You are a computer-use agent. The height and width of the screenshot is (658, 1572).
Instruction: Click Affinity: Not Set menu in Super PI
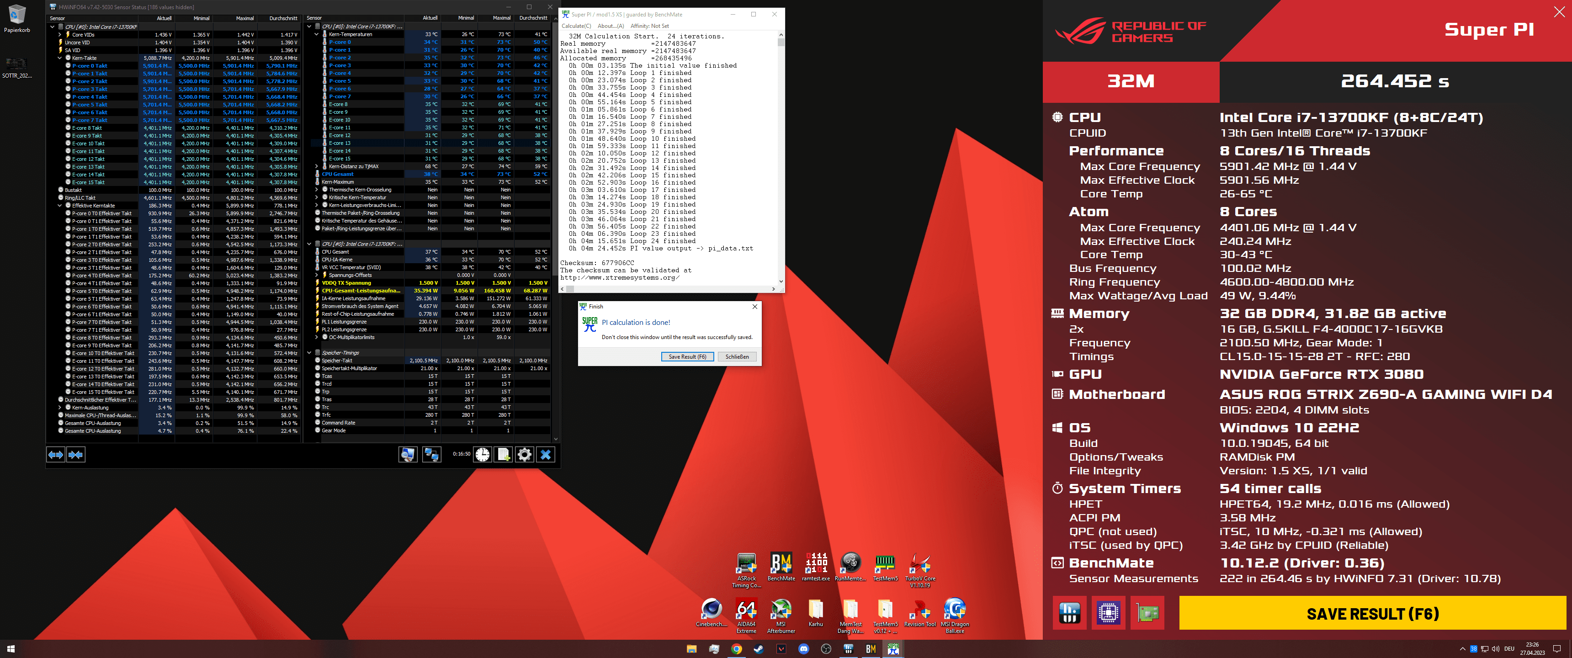pos(650,26)
